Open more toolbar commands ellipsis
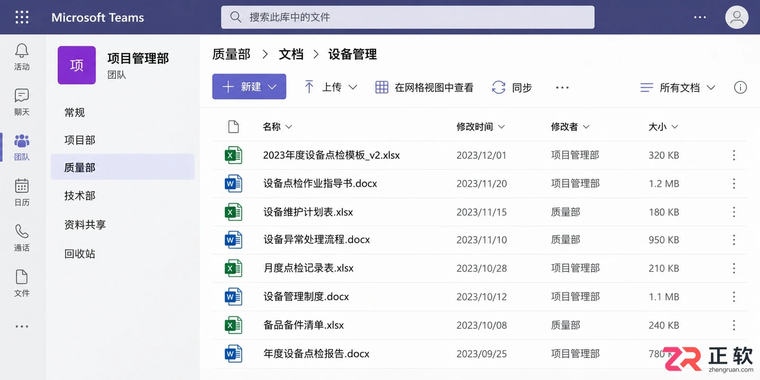 (x=563, y=88)
